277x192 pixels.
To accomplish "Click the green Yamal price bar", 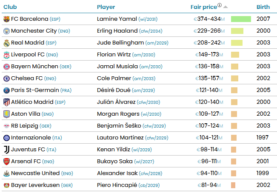I will 241,19.
